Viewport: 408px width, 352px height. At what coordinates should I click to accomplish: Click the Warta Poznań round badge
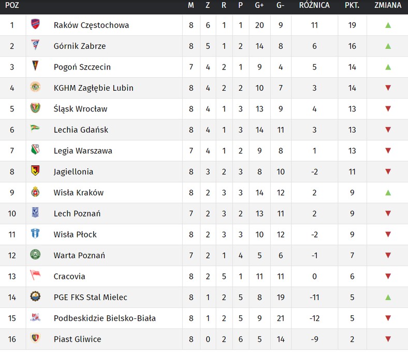pyautogui.click(x=35, y=255)
